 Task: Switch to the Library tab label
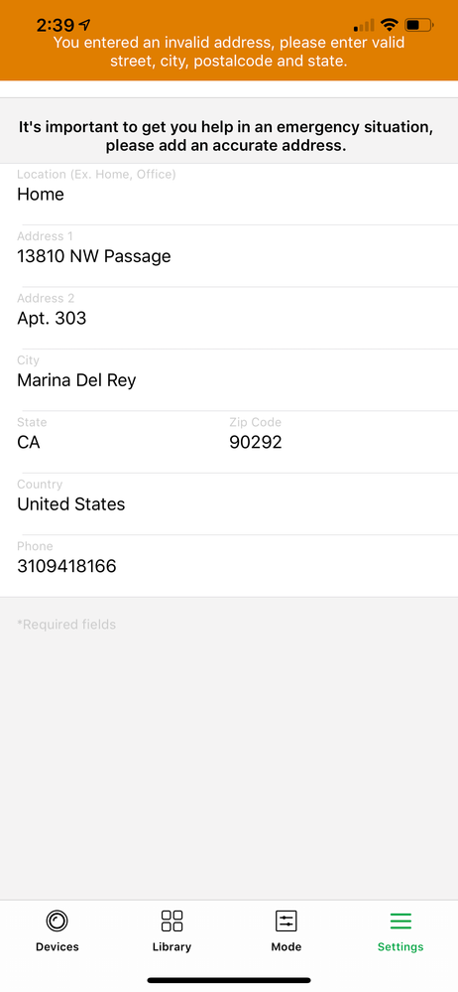(x=172, y=947)
